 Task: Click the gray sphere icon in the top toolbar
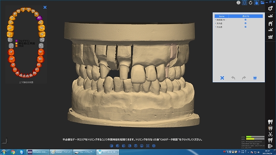(x=238, y=3)
